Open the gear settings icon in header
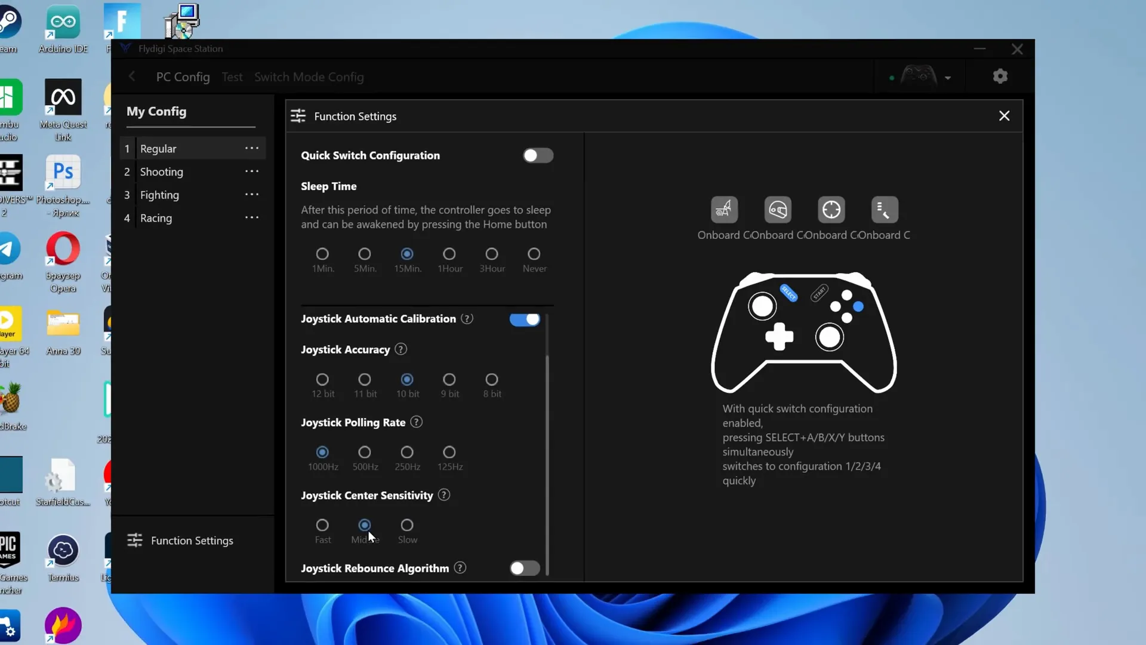1146x645 pixels. [1000, 76]
